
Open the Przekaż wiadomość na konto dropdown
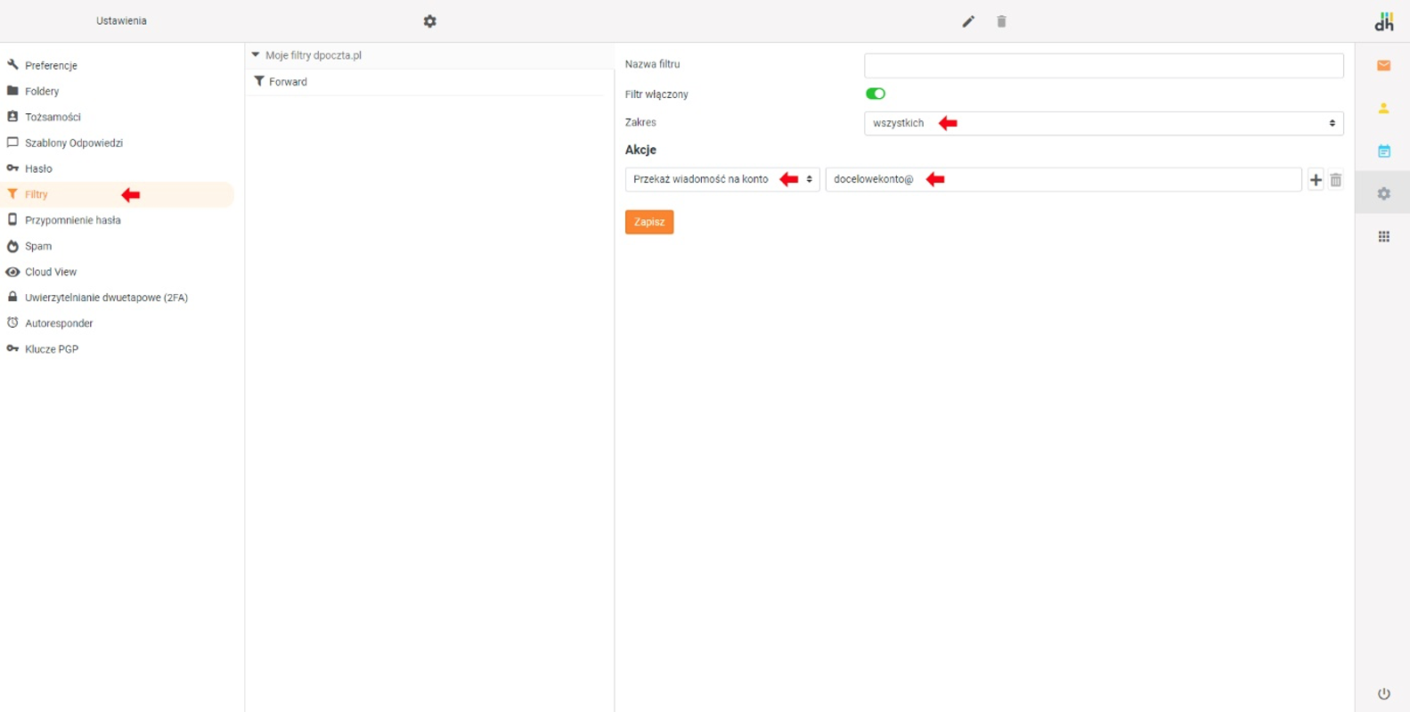(x=721, y=179)
